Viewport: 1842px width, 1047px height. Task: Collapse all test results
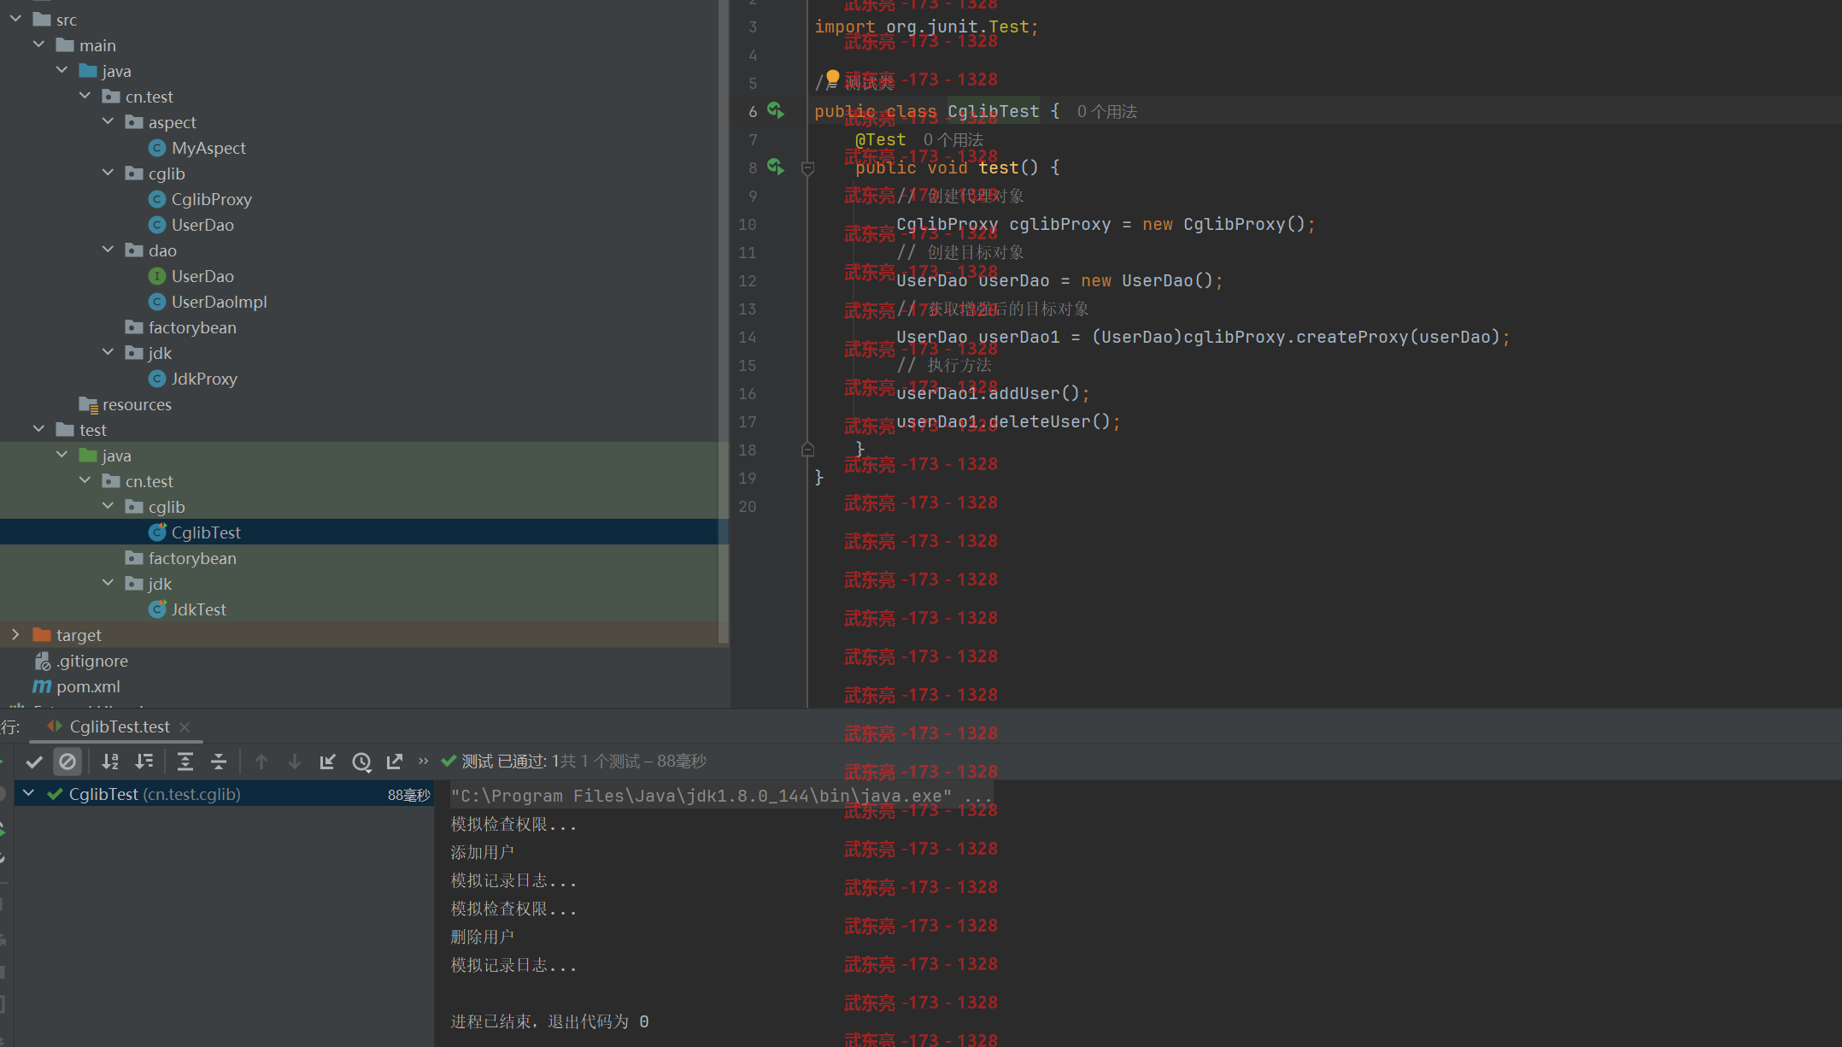click(219, 761)
